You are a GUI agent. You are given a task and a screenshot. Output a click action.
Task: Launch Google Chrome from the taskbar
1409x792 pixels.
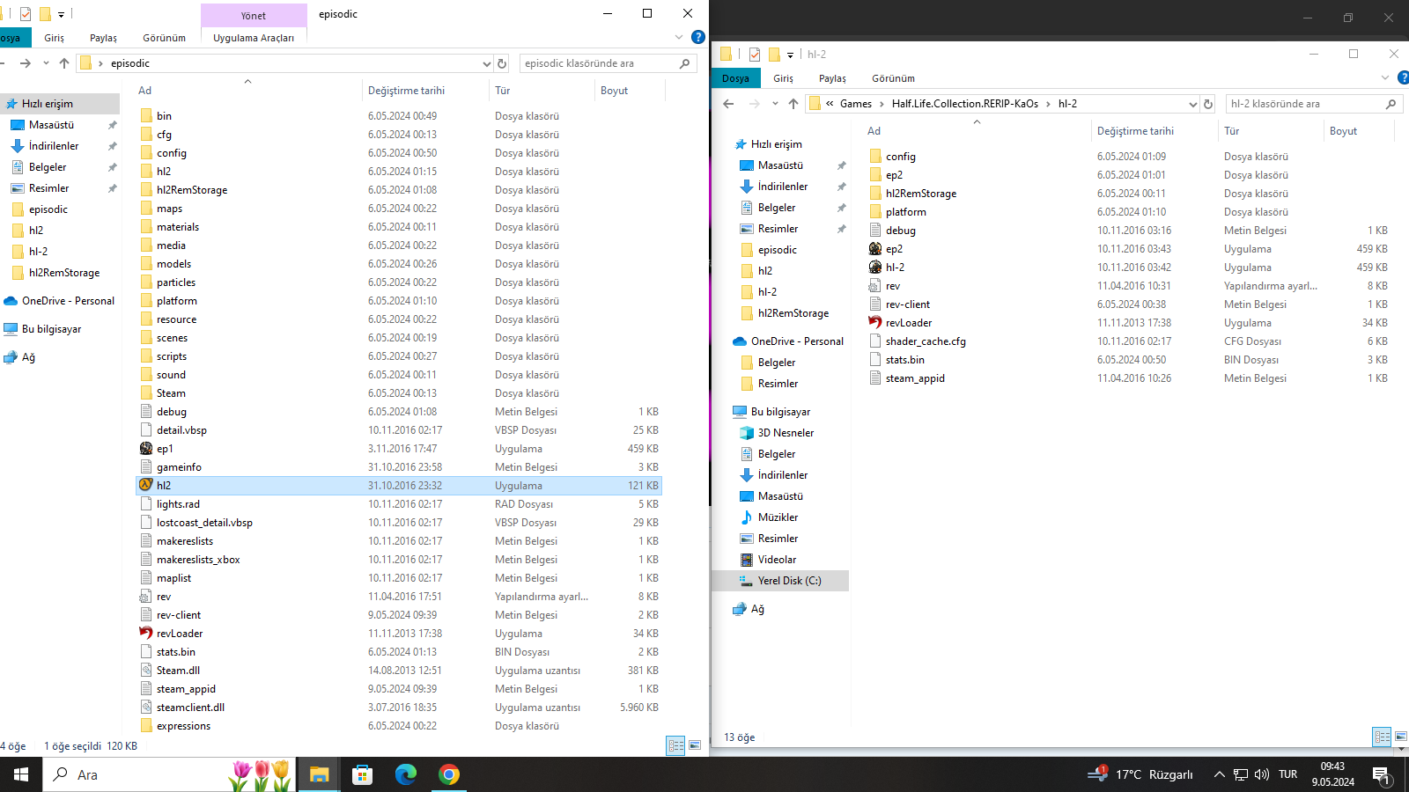(x=449, y=774)
